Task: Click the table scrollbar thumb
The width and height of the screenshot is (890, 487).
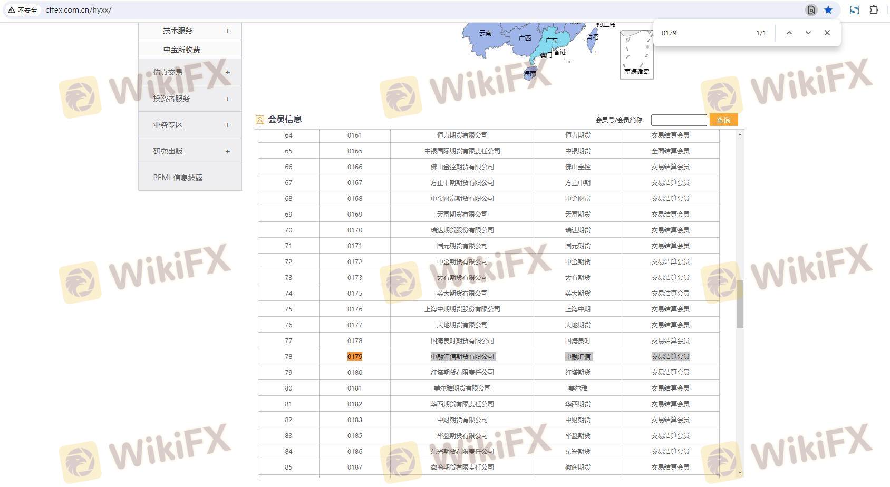Action: coord(740,304)
